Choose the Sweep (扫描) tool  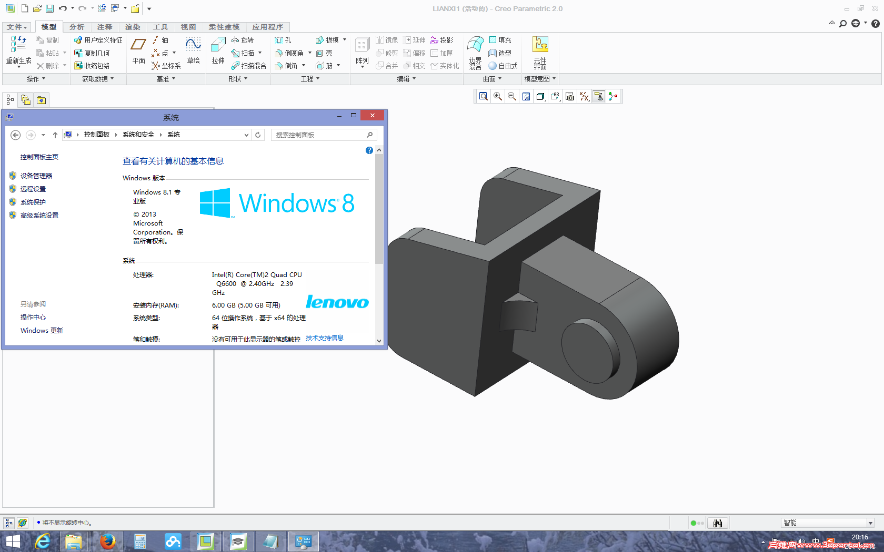pos(243,53)
